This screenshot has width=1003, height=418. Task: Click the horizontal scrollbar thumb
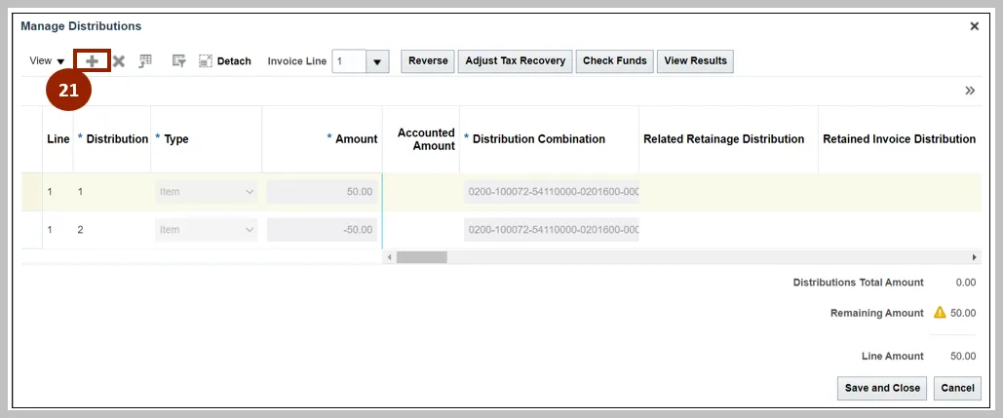point(421,257)
